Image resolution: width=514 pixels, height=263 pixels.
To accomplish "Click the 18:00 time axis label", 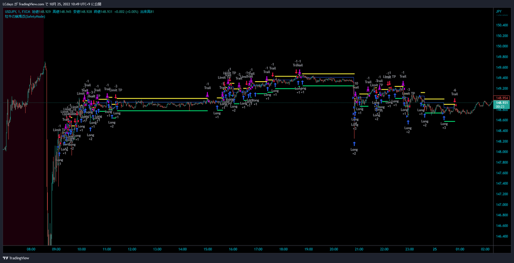I will coord(284,249).
